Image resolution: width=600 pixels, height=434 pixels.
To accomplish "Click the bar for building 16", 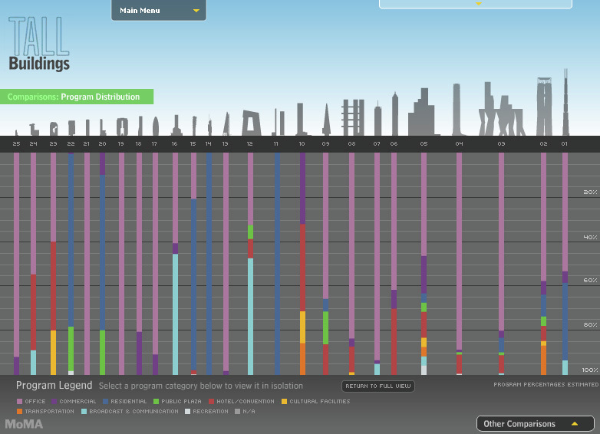I will 175,264.
